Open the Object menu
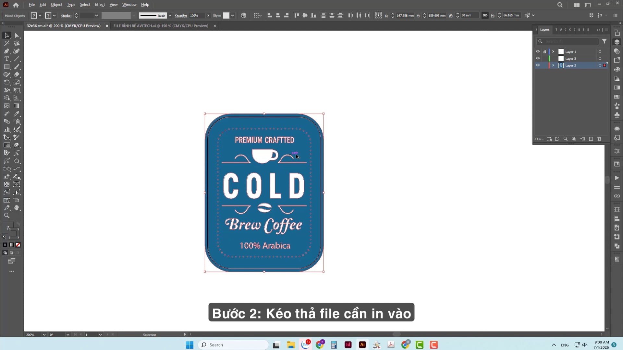Screen dimensions: 623x350 click(x=56, y=5)
